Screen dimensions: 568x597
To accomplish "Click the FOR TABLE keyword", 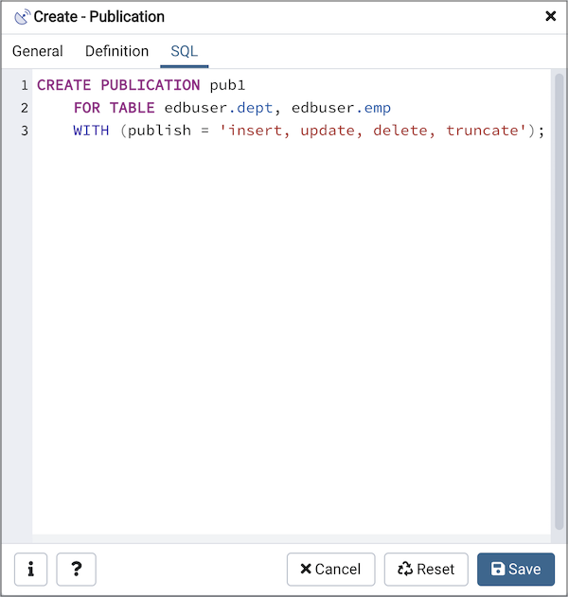I will [x=114, y=108].
